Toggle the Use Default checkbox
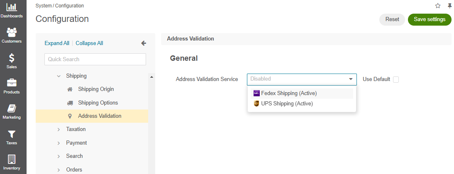The height and width of the screenshot is (174, 454). (x=396, y=79)
